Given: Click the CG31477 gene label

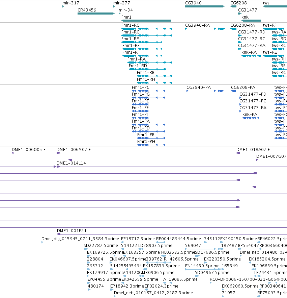Looking at the screenshot, I should click(248, 10).
